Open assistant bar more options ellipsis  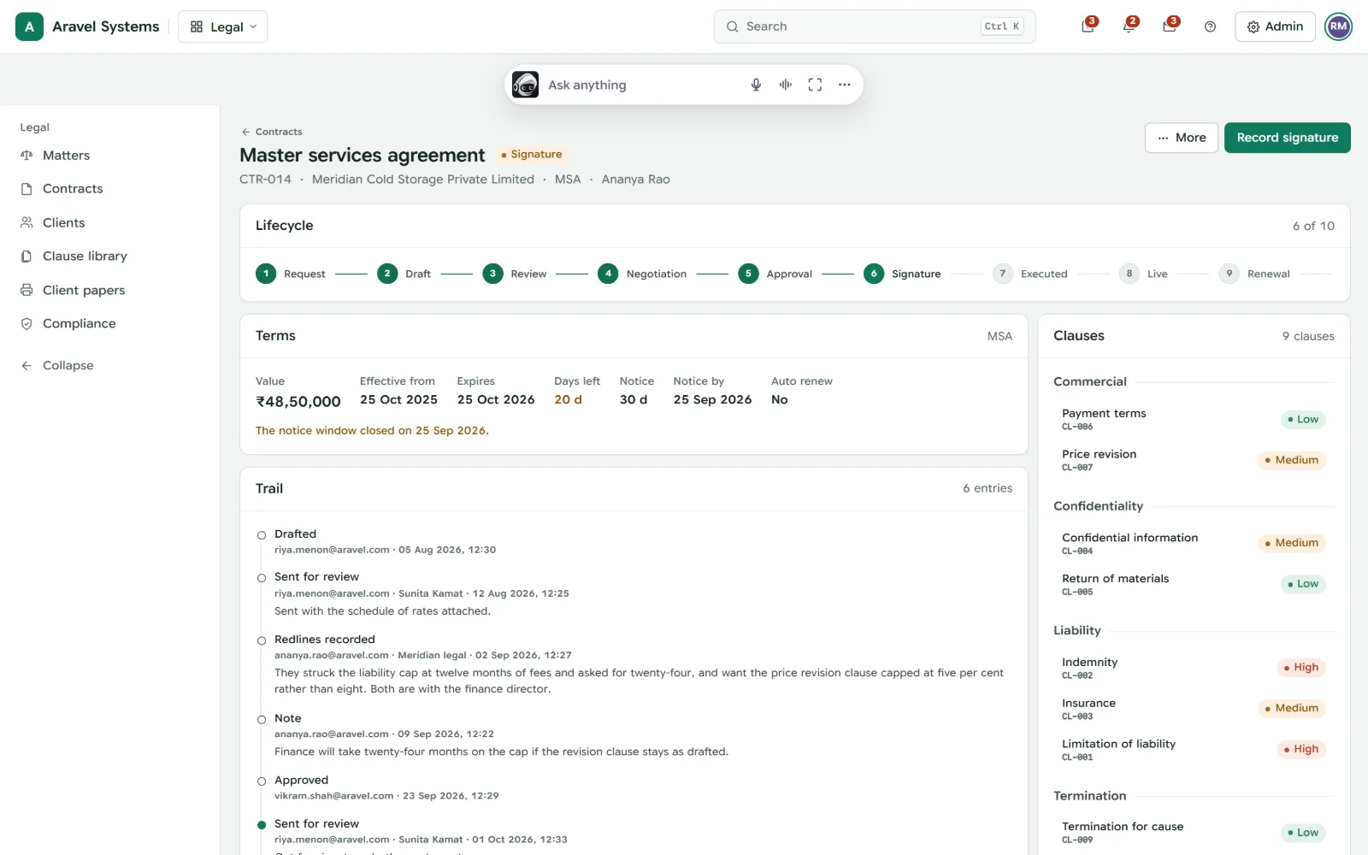[844, 85]
